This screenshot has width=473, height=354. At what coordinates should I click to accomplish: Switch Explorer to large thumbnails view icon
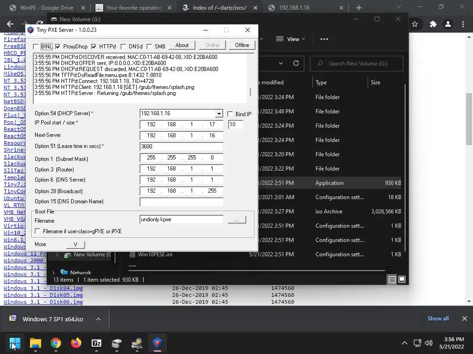click(402, 280)
